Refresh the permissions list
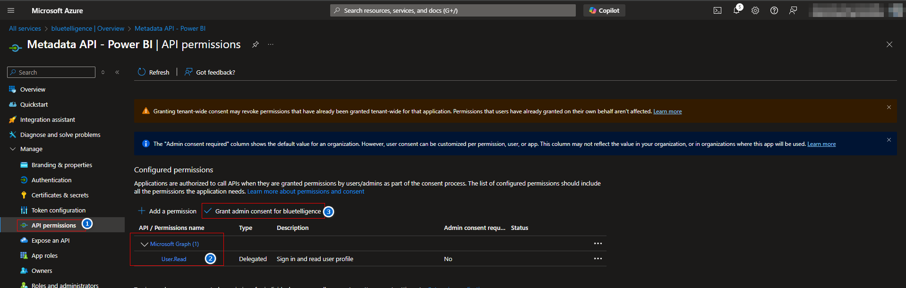Screen dimensions: 906x288 [x=154, y=72]
